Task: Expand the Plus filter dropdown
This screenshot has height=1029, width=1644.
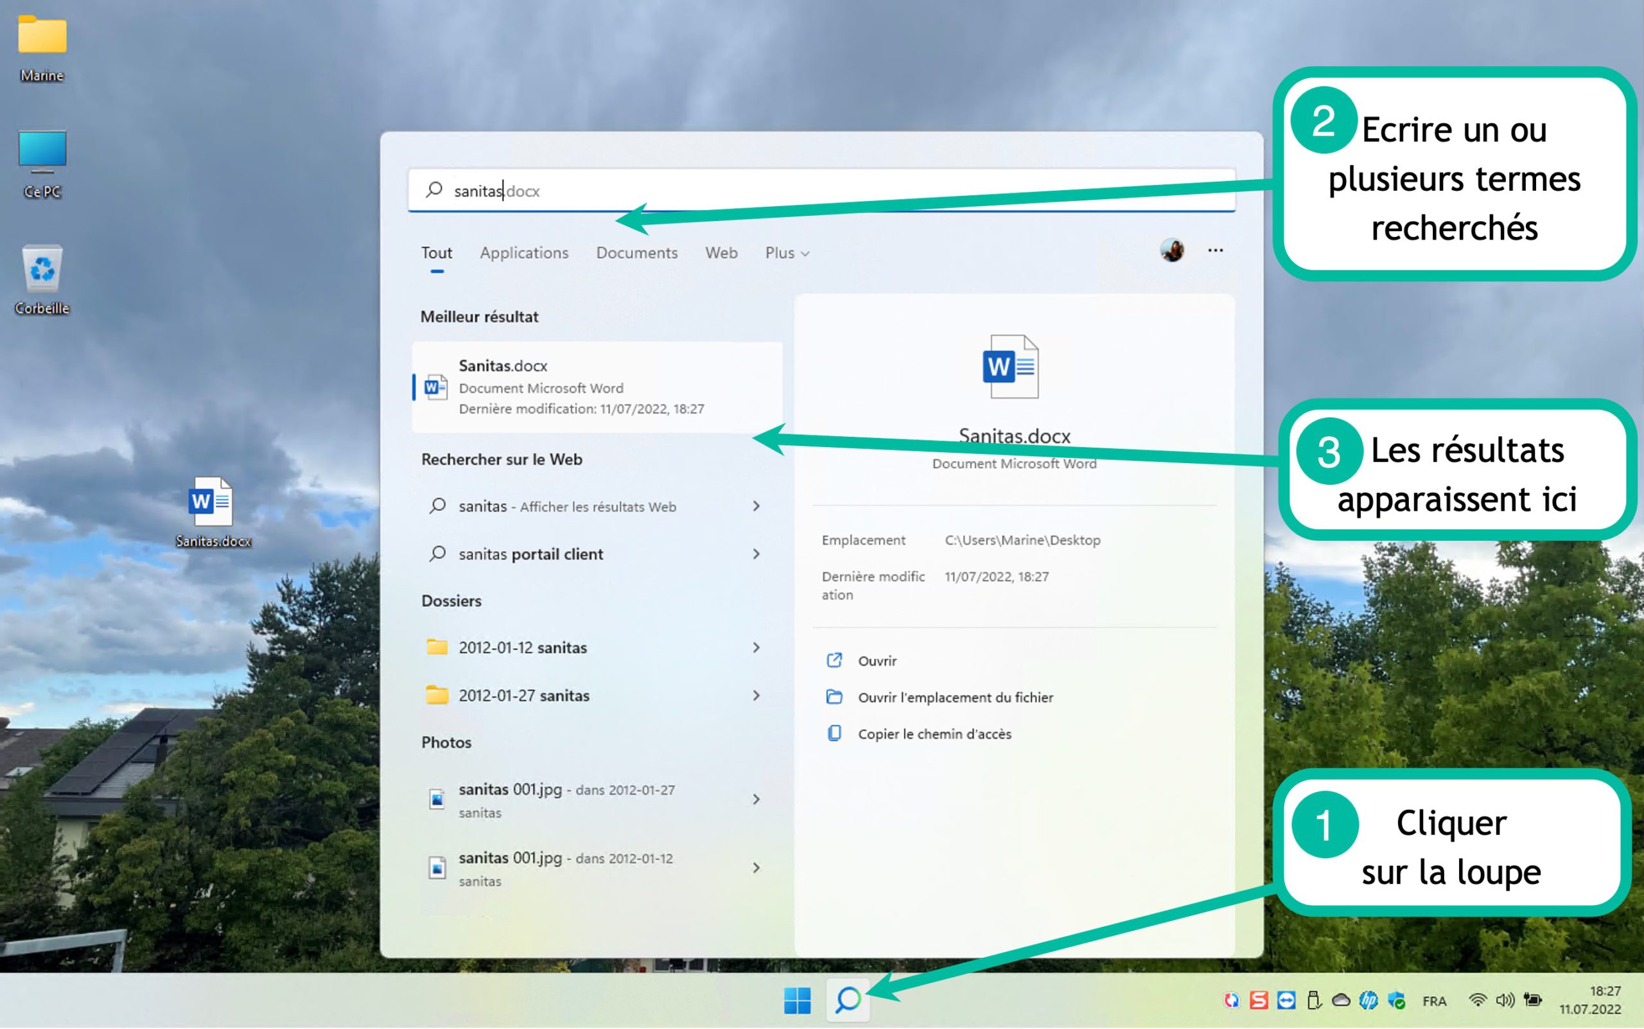Action: click(787, 253)
